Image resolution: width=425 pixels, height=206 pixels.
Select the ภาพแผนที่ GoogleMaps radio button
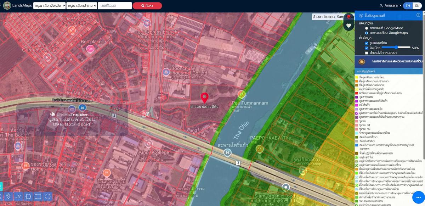367,28
